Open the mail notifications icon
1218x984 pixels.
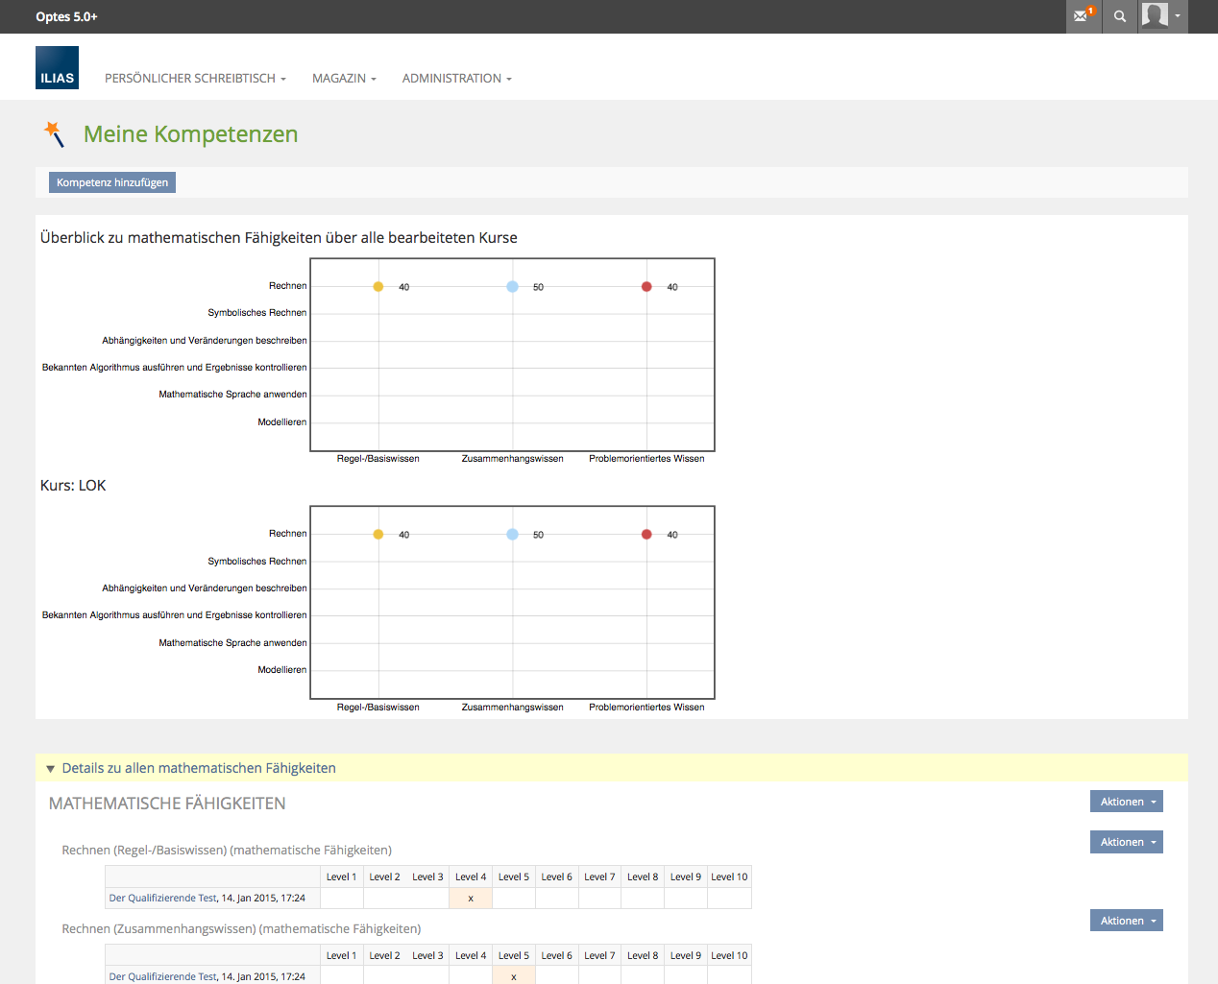[x=1083, y=16]
